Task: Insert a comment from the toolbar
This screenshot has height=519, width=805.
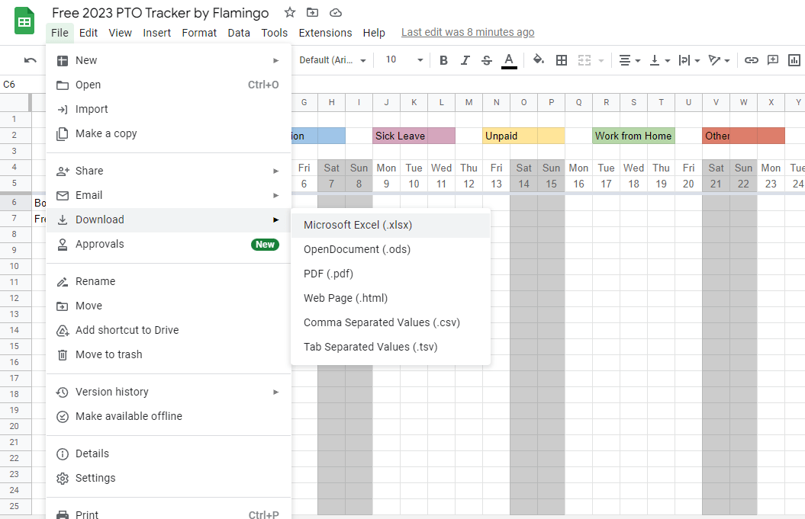Action: pos(774,59)
